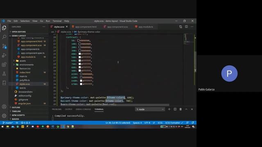The height and width of the screenshot is (147, 262).
Task: Kill terminal with trash icon
Action: pyautogui.click(x=181, y=109)
